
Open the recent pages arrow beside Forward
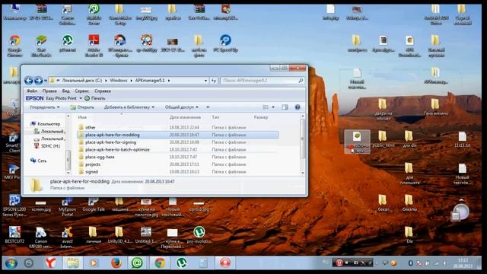pos(46,81)
